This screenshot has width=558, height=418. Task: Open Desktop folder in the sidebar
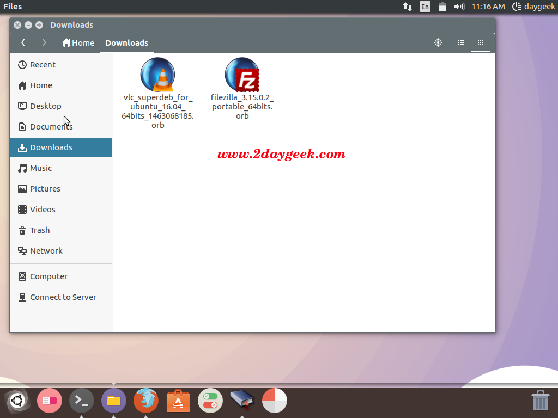point(61,106)
